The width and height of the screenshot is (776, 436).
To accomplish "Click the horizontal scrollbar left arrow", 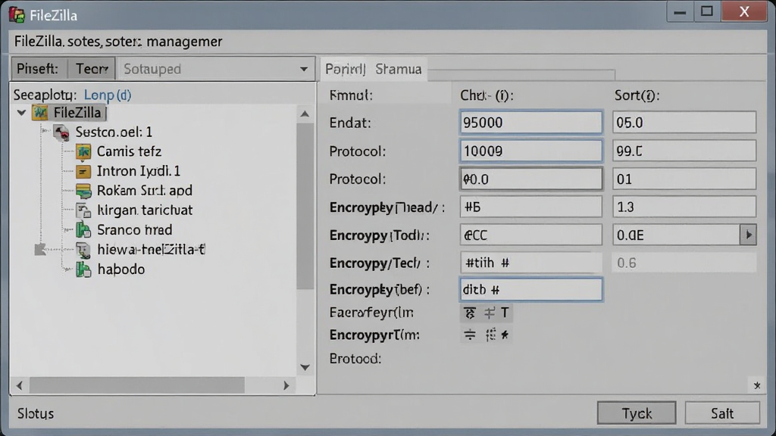I will 19,385.
